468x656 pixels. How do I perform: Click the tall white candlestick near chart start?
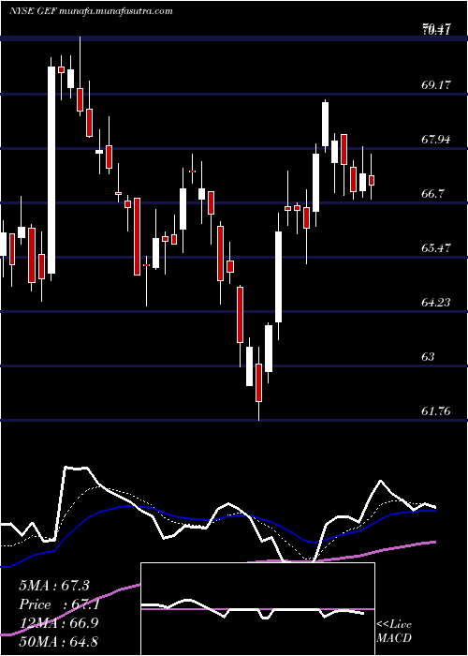pyautogui.click(x=51, y=170)
